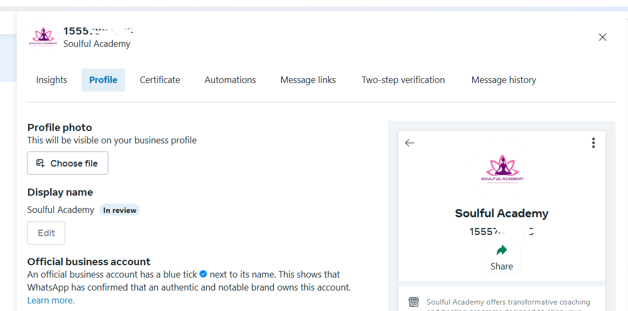
Task: Click the storefront icon beside the description
Action: coord(413,302)
